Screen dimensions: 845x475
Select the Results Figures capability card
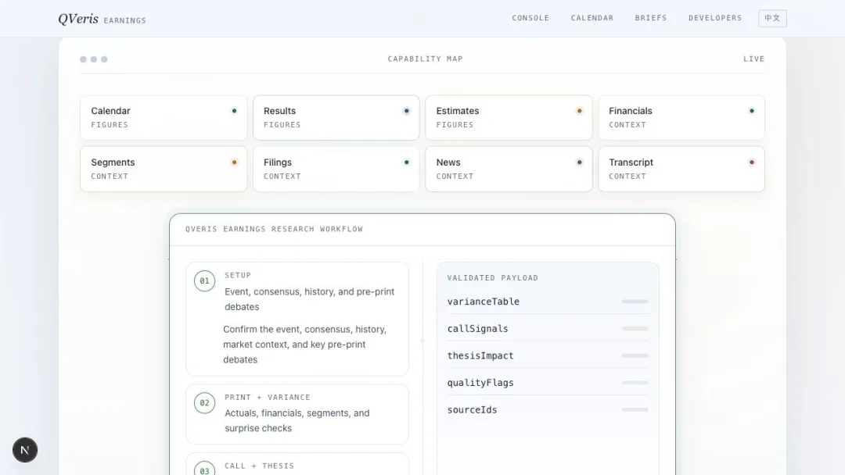click(x=336, y=118)
